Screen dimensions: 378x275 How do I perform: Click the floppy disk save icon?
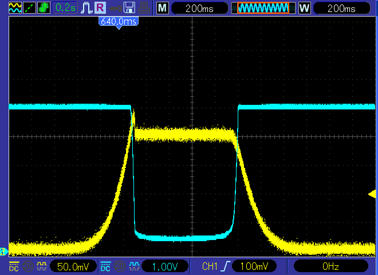129,7
